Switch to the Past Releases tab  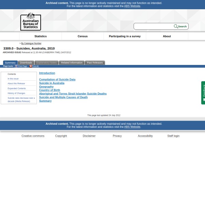95,63
